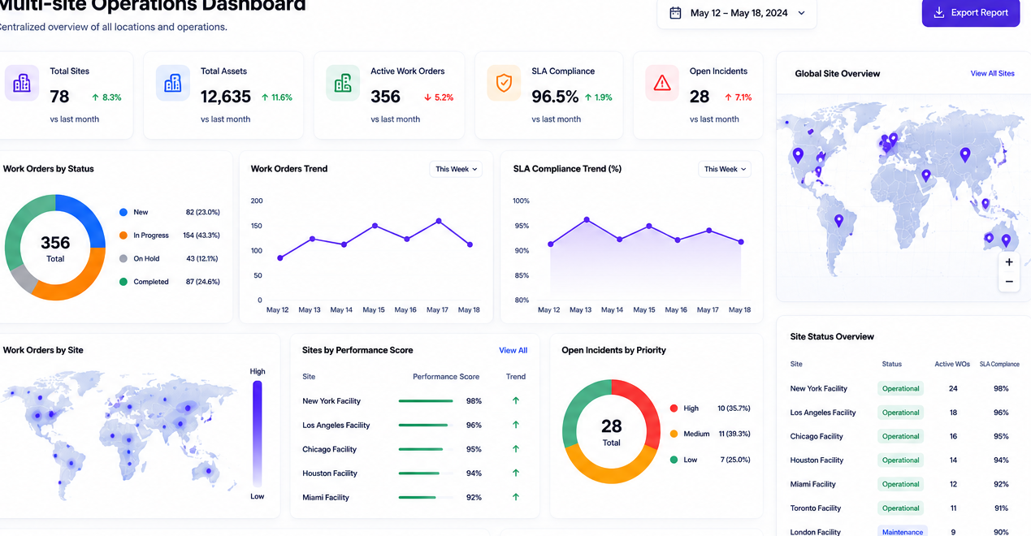Click the 5.2% Active Work Orders change
Image resolution: width=1031 pixels, height=536 pixels.
click(439, 97)
